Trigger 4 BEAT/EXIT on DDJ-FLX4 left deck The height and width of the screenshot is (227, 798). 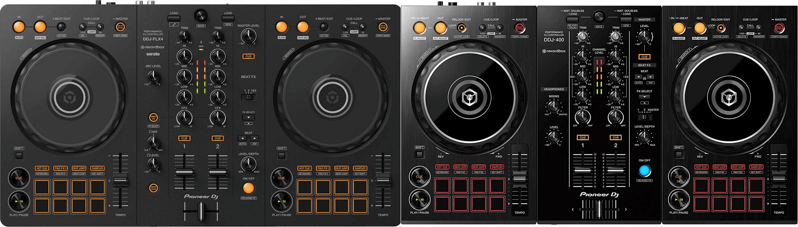coord(61,27)
